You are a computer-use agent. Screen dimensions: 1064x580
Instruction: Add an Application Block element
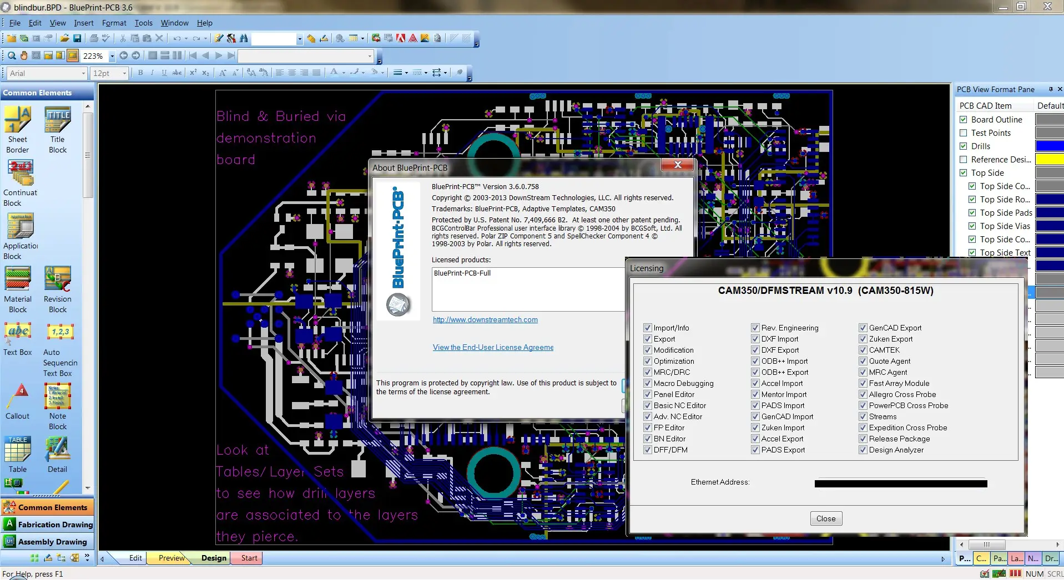pos(21,237)
